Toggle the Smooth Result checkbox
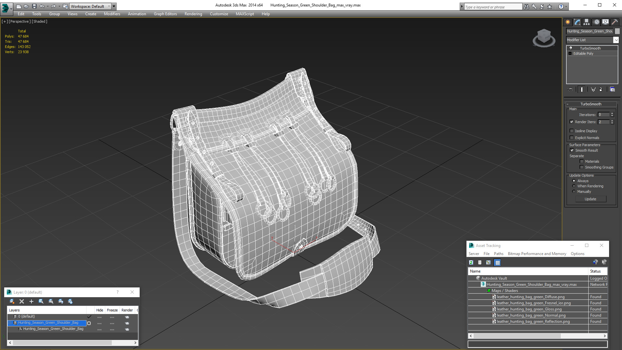This screenshot has width=622, height=350. click(572, 150)
